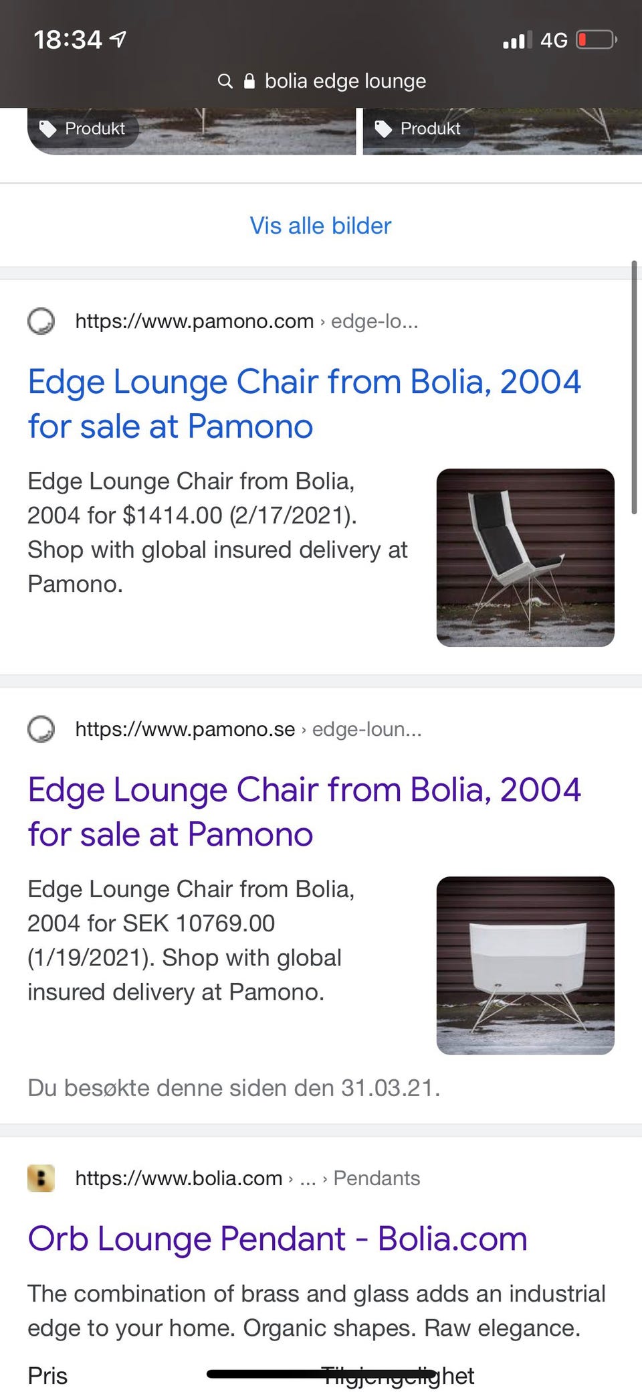Open Orb Lounge Pendant - Bolia.com result
This screenshot has width=642, height=1392.
click(278, 1239)
